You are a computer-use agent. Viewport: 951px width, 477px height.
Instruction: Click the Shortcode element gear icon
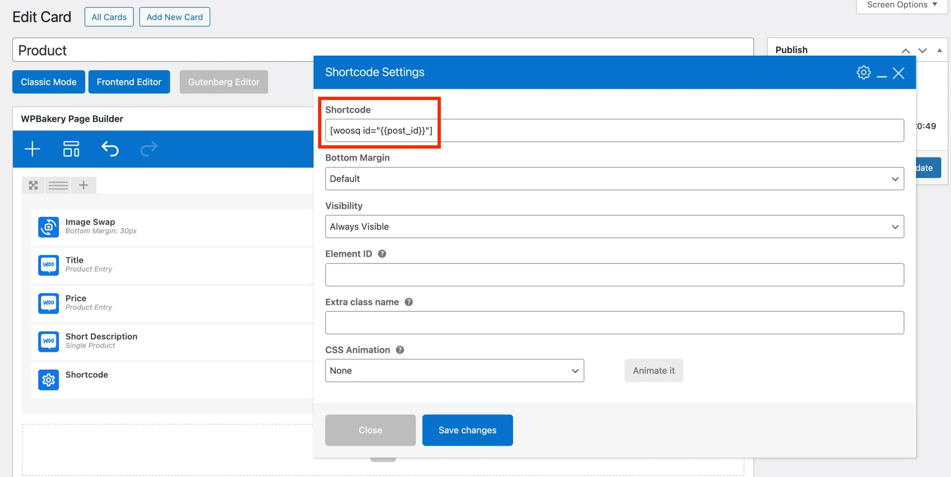point(49,380)
